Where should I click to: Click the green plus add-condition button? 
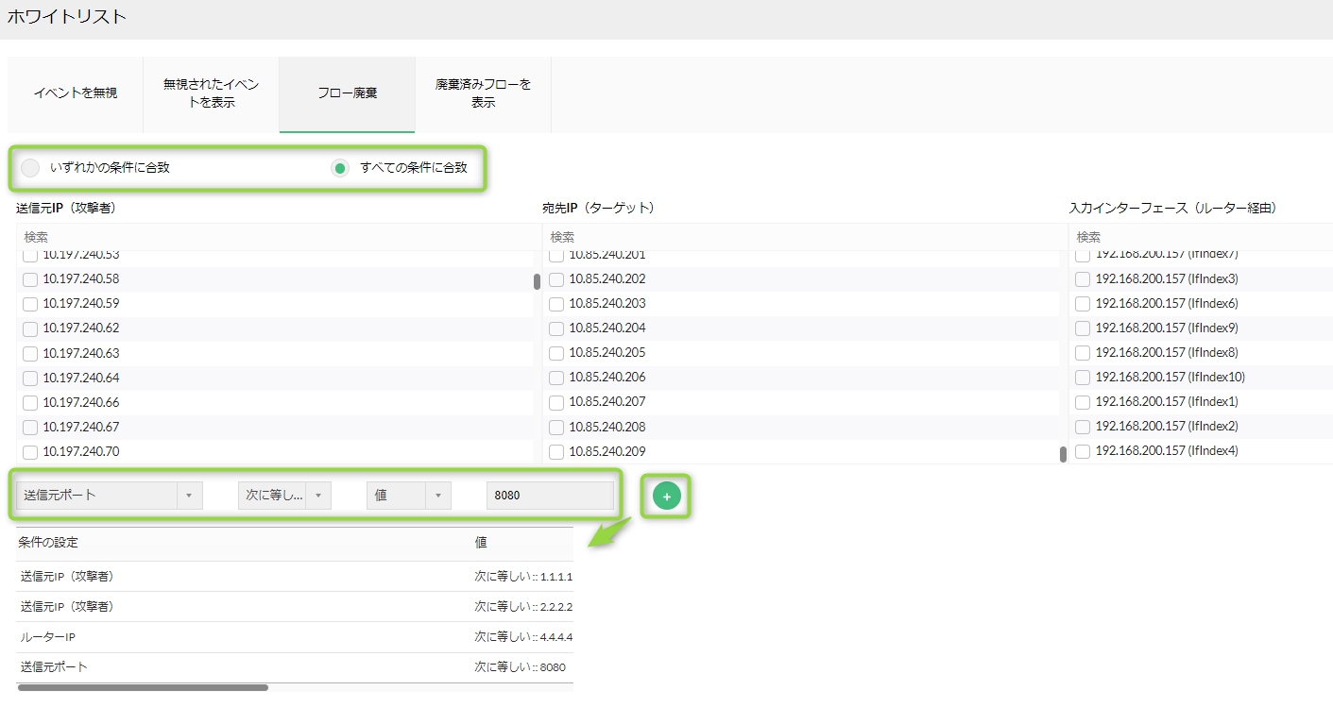pyautogui.click(x=666, y=496)
